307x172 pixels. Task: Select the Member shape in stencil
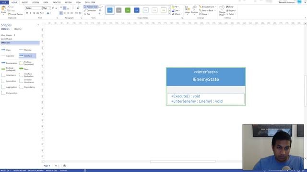[x=25, y=50]
